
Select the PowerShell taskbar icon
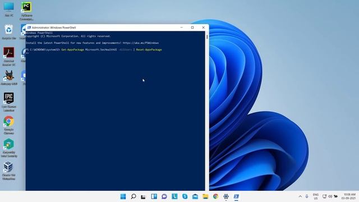click(x=236, y=196)
